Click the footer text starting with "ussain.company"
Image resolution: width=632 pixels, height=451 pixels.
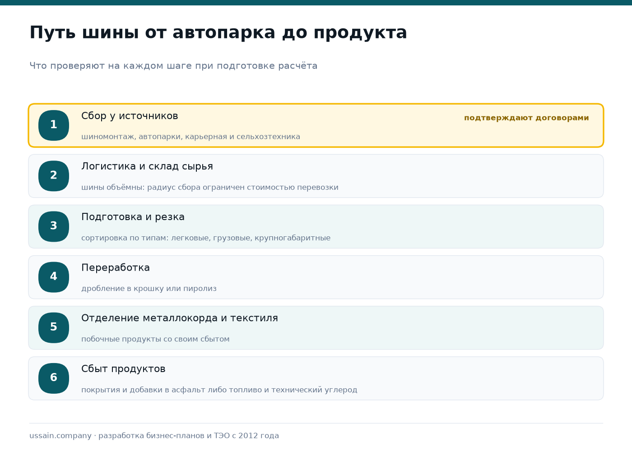coord(154,436)
